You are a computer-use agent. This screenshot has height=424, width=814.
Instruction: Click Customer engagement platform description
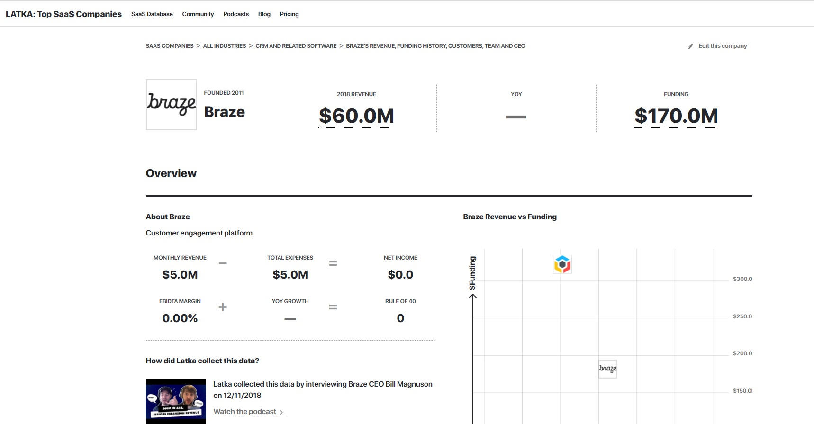199,233
